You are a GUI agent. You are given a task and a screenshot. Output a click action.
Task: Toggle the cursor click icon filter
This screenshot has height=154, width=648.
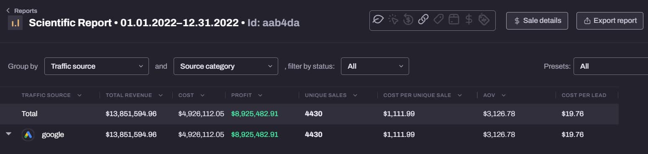pos(393,20)
